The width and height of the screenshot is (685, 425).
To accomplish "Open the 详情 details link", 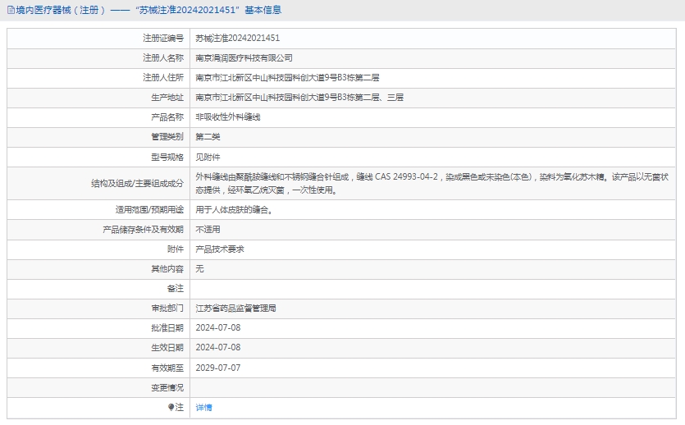I will coord(203,408).
